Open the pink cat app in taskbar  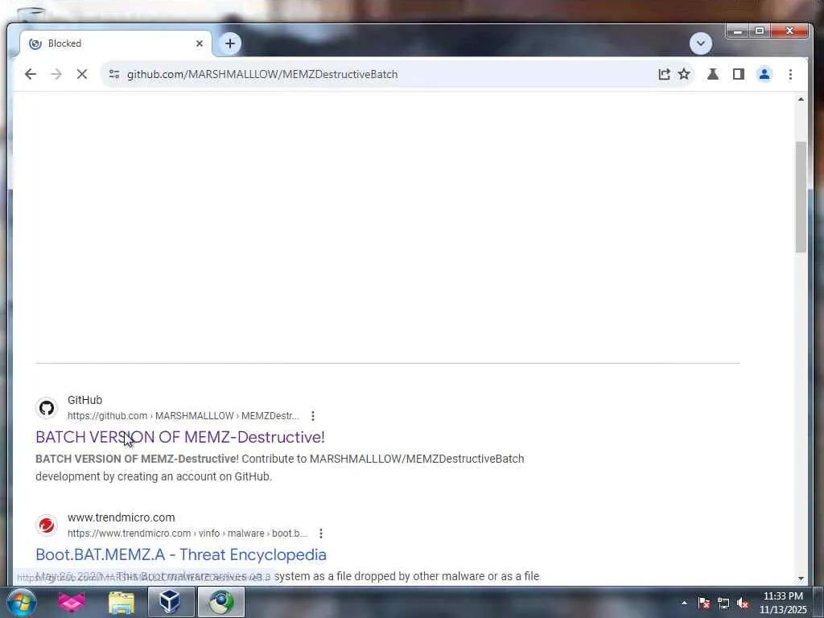[71, 602]
